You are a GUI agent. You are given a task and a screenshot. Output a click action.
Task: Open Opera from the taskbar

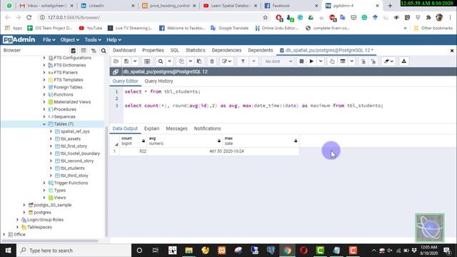303,251
